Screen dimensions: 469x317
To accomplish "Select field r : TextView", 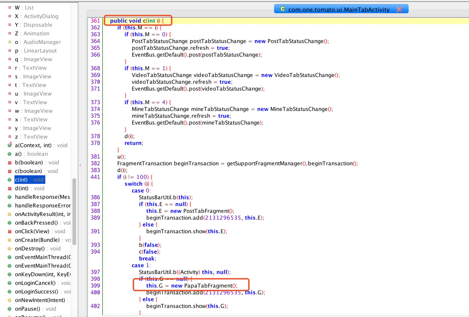I will pos(31,68).
